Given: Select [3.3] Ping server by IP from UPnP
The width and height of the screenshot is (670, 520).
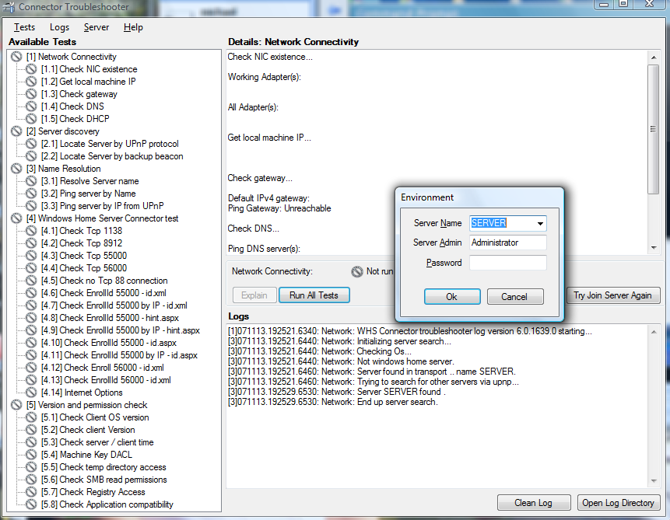Looking at the screenshot, I should [103, 206].
